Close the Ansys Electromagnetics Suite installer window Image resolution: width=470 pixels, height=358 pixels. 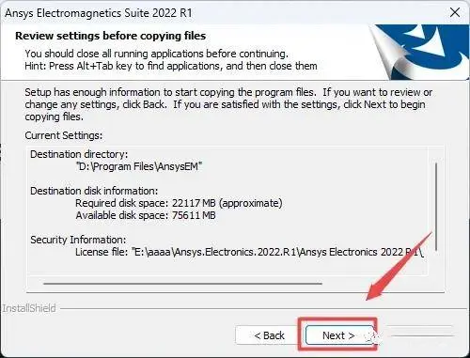[455, 12]
